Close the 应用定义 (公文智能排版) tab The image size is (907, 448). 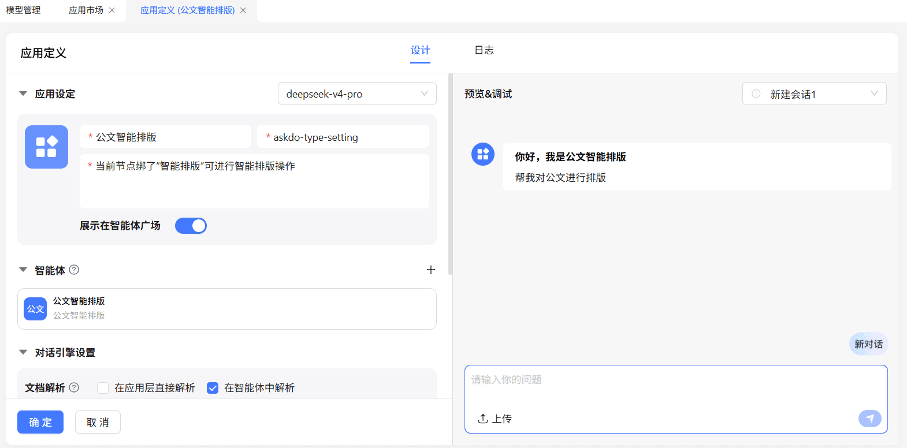pos(243,10)
